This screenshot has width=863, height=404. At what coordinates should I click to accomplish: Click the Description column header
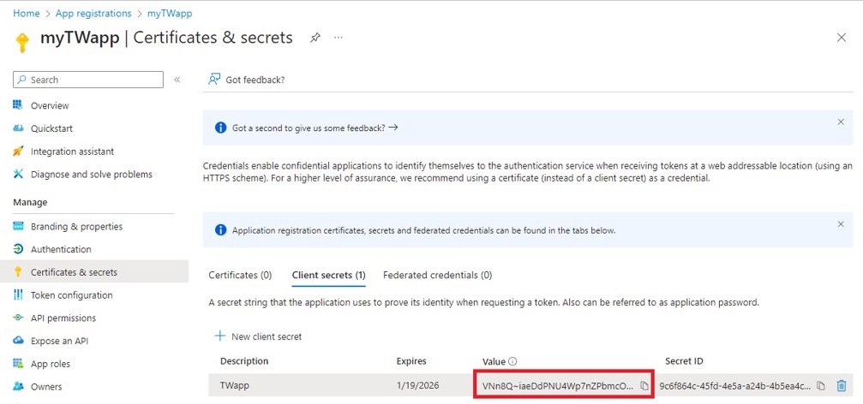point(244,361)
